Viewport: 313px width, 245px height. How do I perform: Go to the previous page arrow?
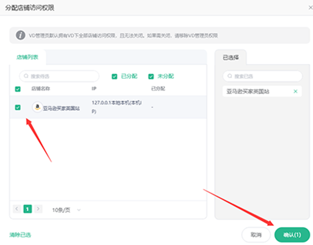tap(17, 209)
